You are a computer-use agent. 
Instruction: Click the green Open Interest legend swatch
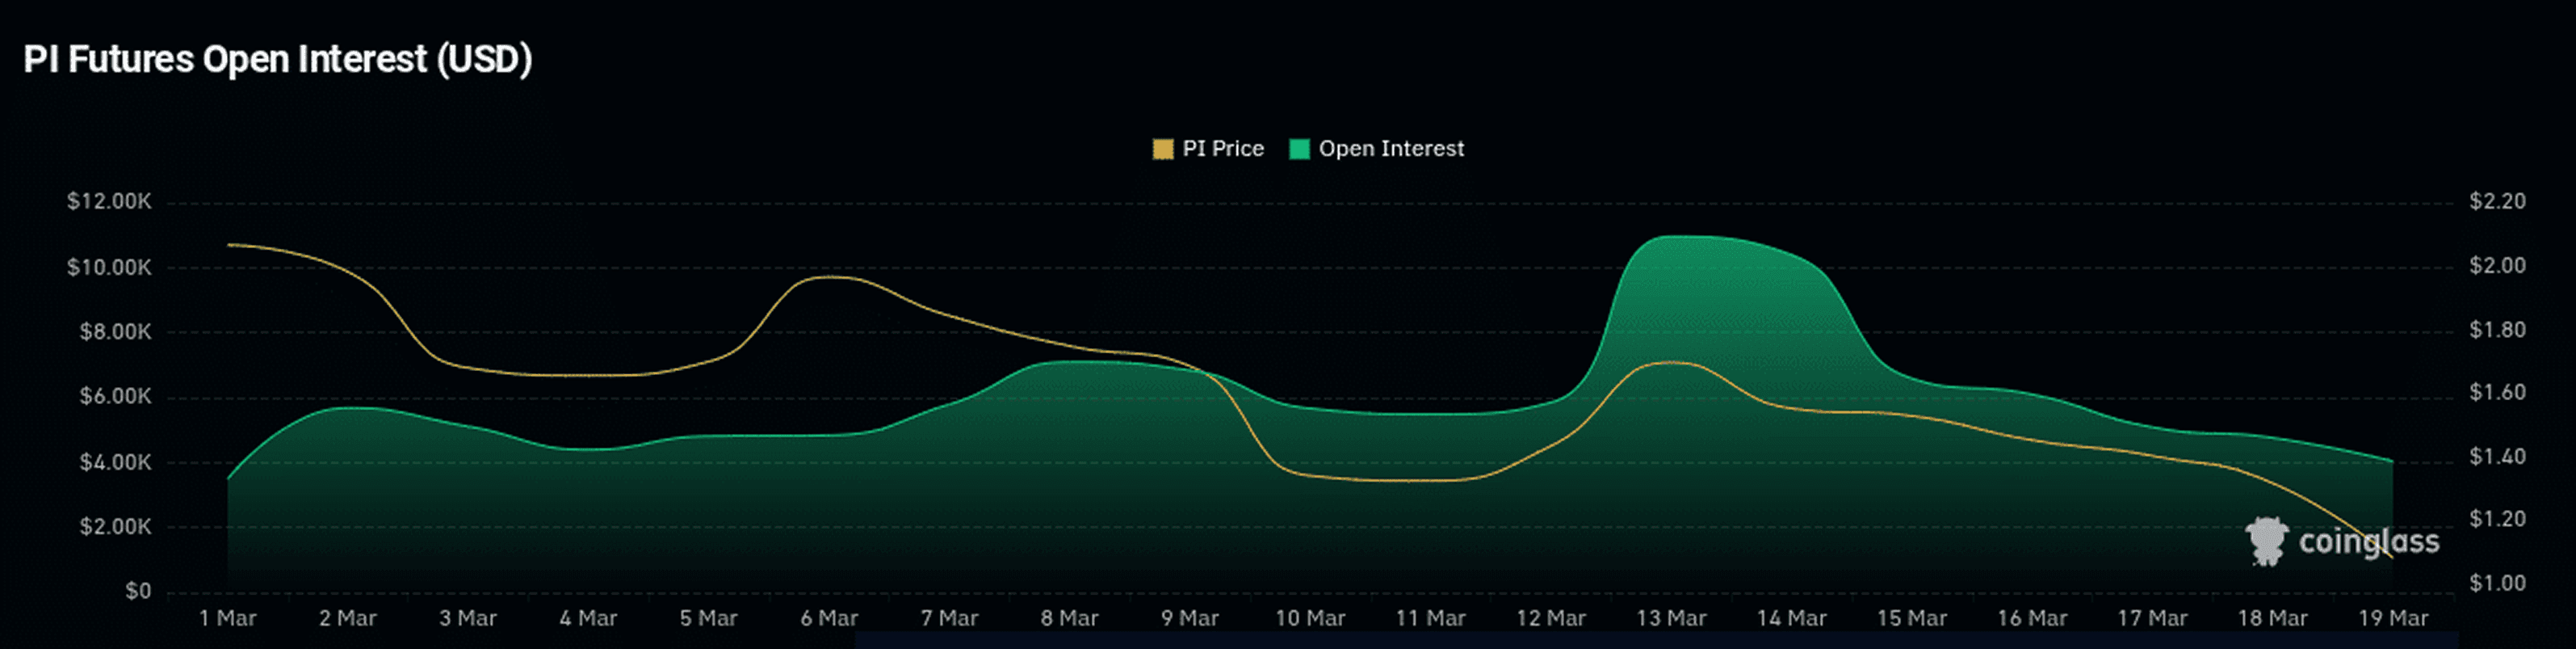(x=1299, y=150)
